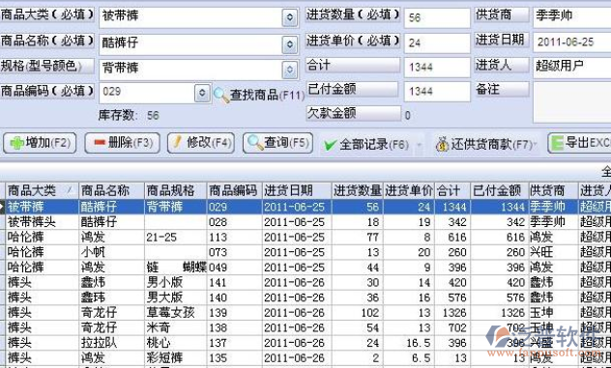611x368 pixels.
Task: Click into the 进货数量 field showing 56
Action: [437, 18]
